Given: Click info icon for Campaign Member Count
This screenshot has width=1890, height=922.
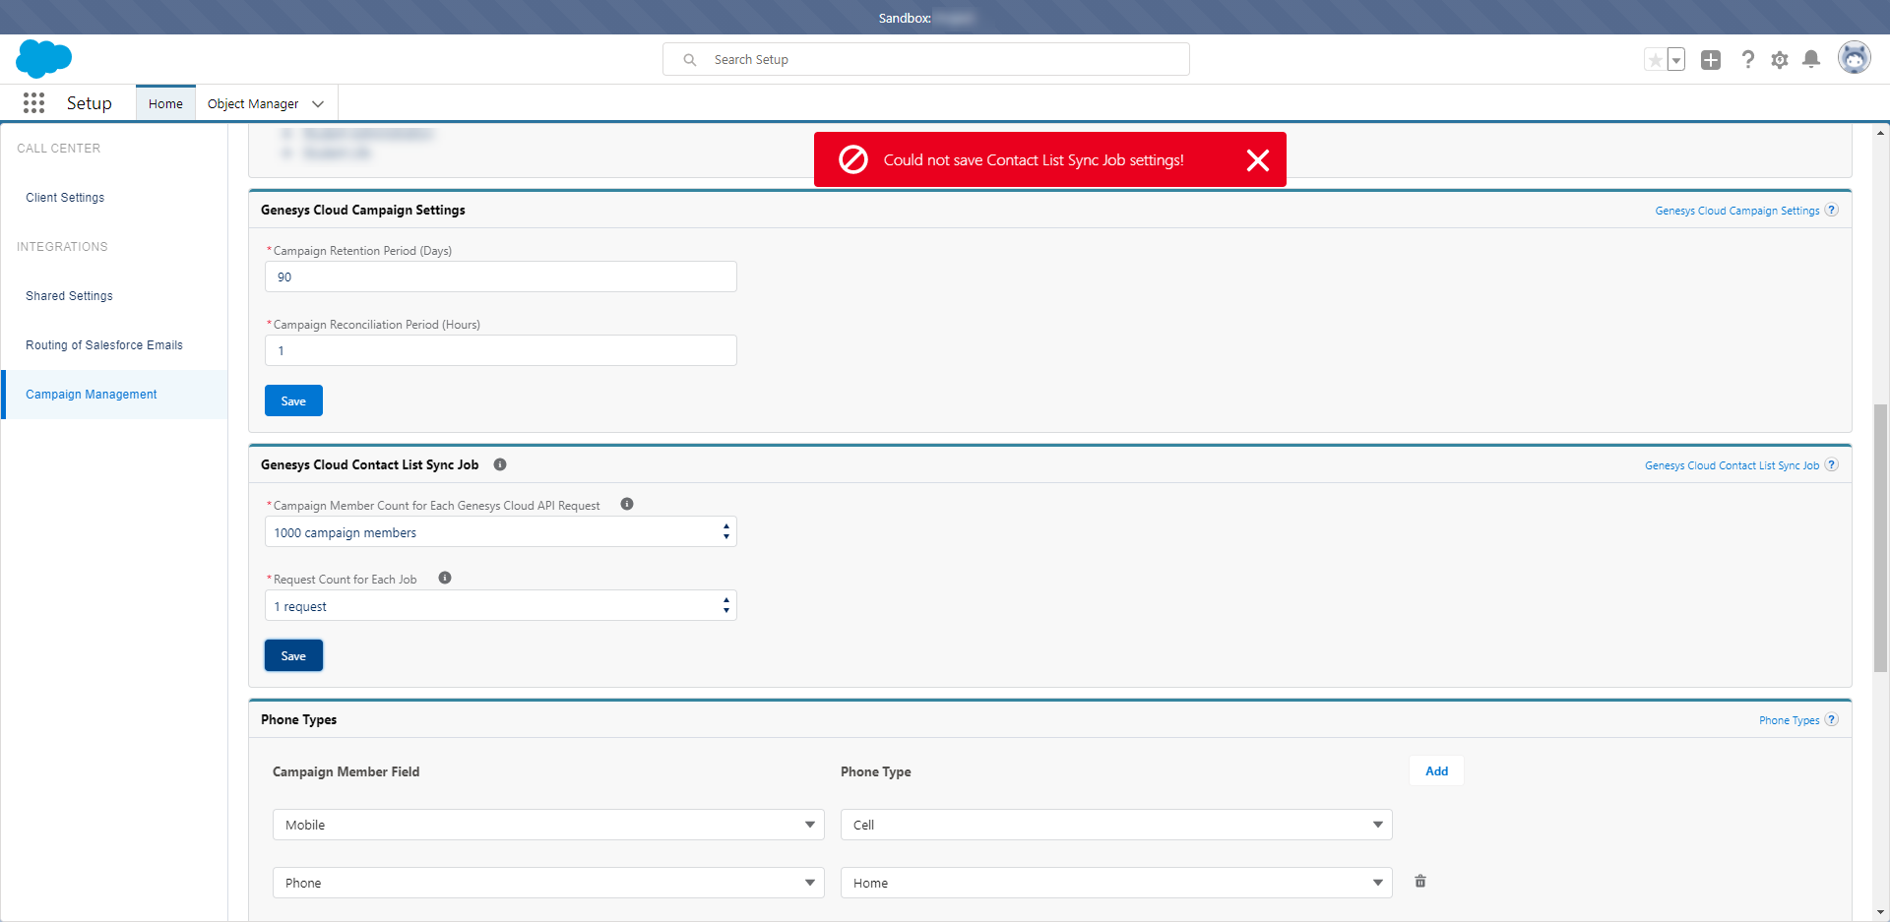Looking at the screenshot, I should [627, 504].
